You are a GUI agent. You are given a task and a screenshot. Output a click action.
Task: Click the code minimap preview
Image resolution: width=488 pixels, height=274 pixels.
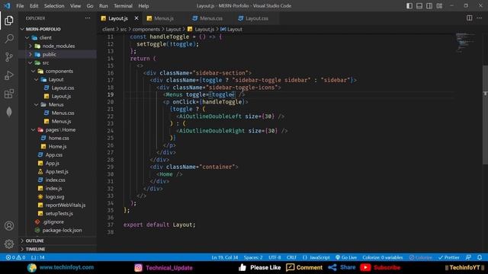(466, 42)
